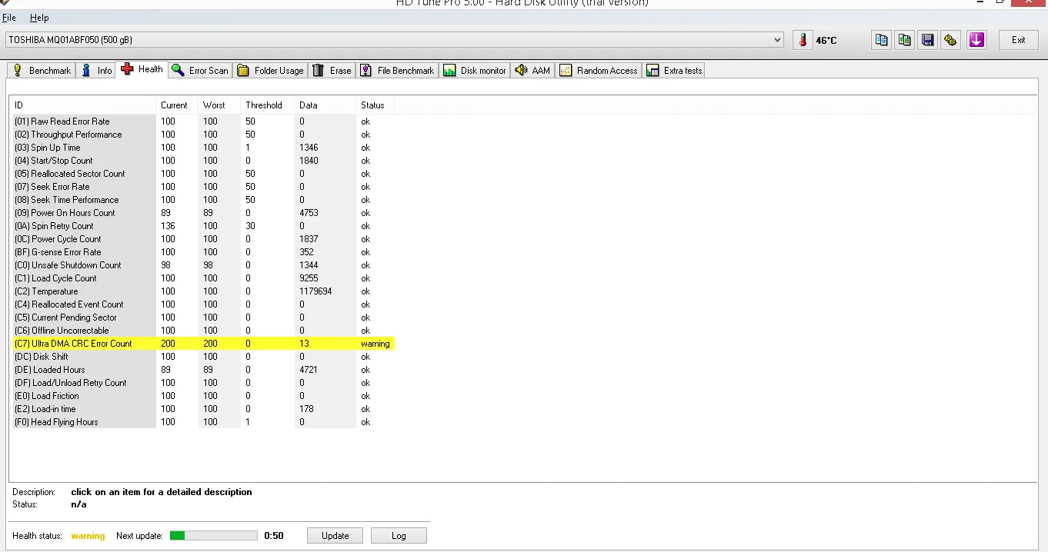Open the options settings gears icon
This screenshot has height=552, width=1048.
coord(950,39)
